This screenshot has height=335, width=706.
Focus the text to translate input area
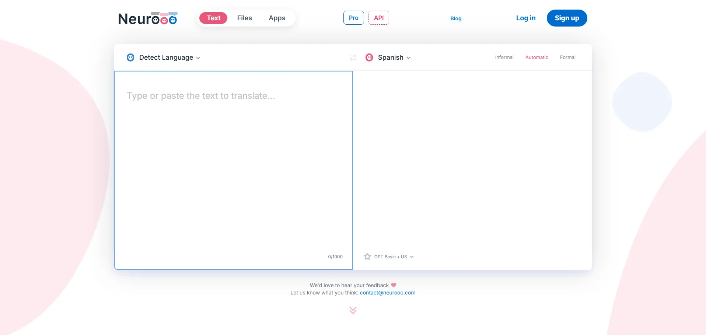click(x=233, y=166)
